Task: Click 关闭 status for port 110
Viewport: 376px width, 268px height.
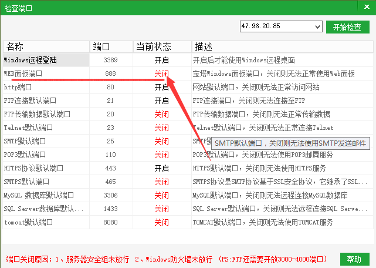Action: pyautogui.click(x=162, y=155)
